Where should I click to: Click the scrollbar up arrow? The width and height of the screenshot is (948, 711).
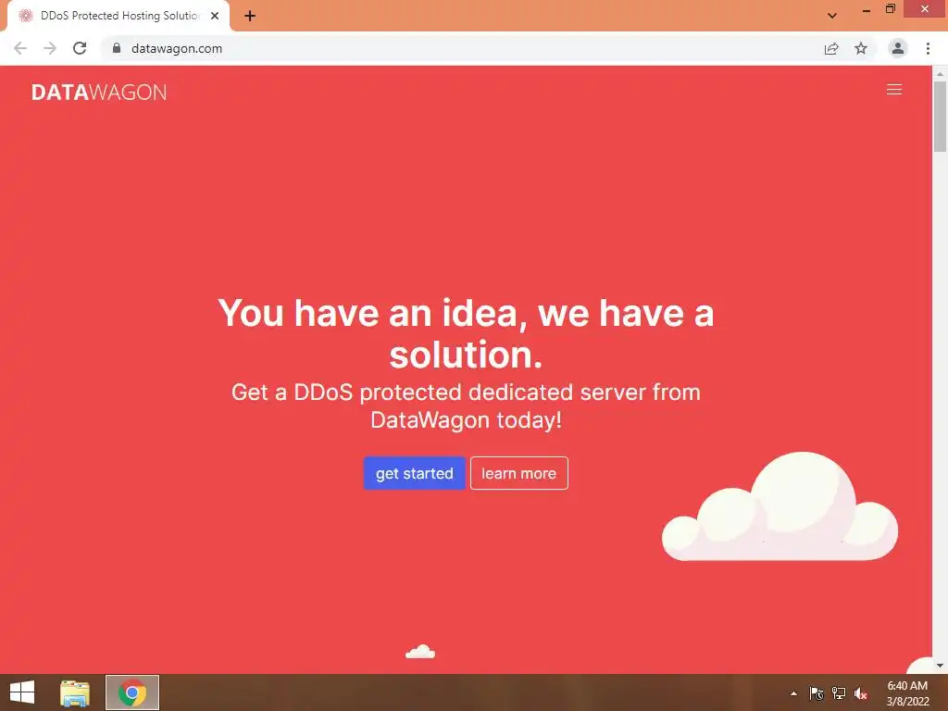[940, 73]
